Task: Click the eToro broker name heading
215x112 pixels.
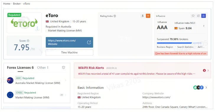Action: [52, 15]
